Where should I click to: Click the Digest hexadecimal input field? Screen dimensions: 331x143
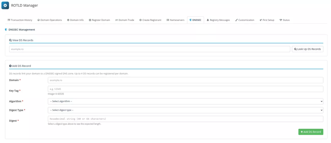(185, 119)
